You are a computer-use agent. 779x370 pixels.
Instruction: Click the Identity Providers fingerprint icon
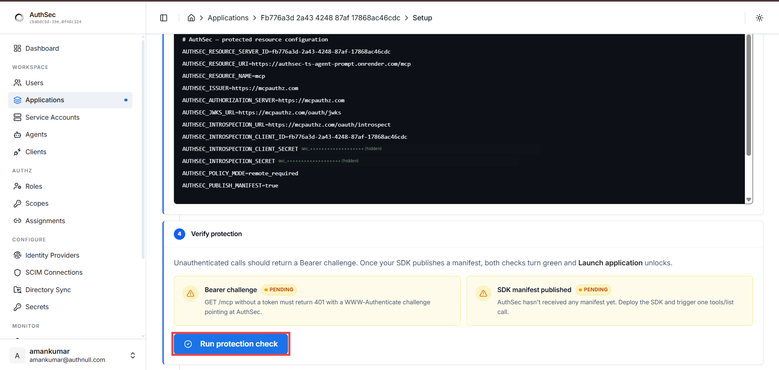click(17, 255)
